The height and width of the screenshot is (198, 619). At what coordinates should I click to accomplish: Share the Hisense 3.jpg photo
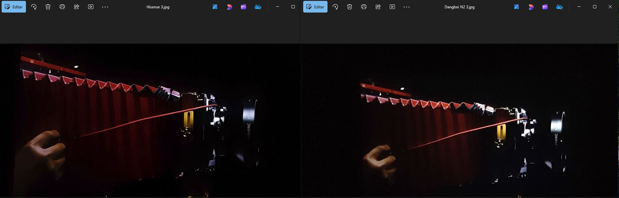pos(76,7)
